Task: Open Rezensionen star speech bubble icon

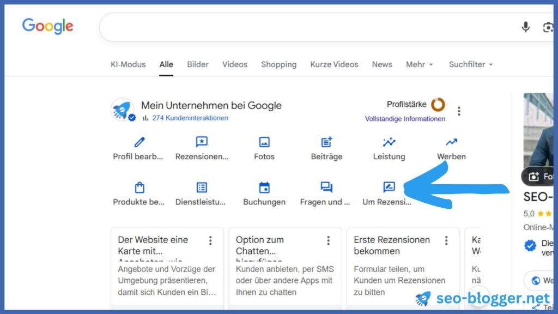Action: pyautogui.click(x=202, y=142)
